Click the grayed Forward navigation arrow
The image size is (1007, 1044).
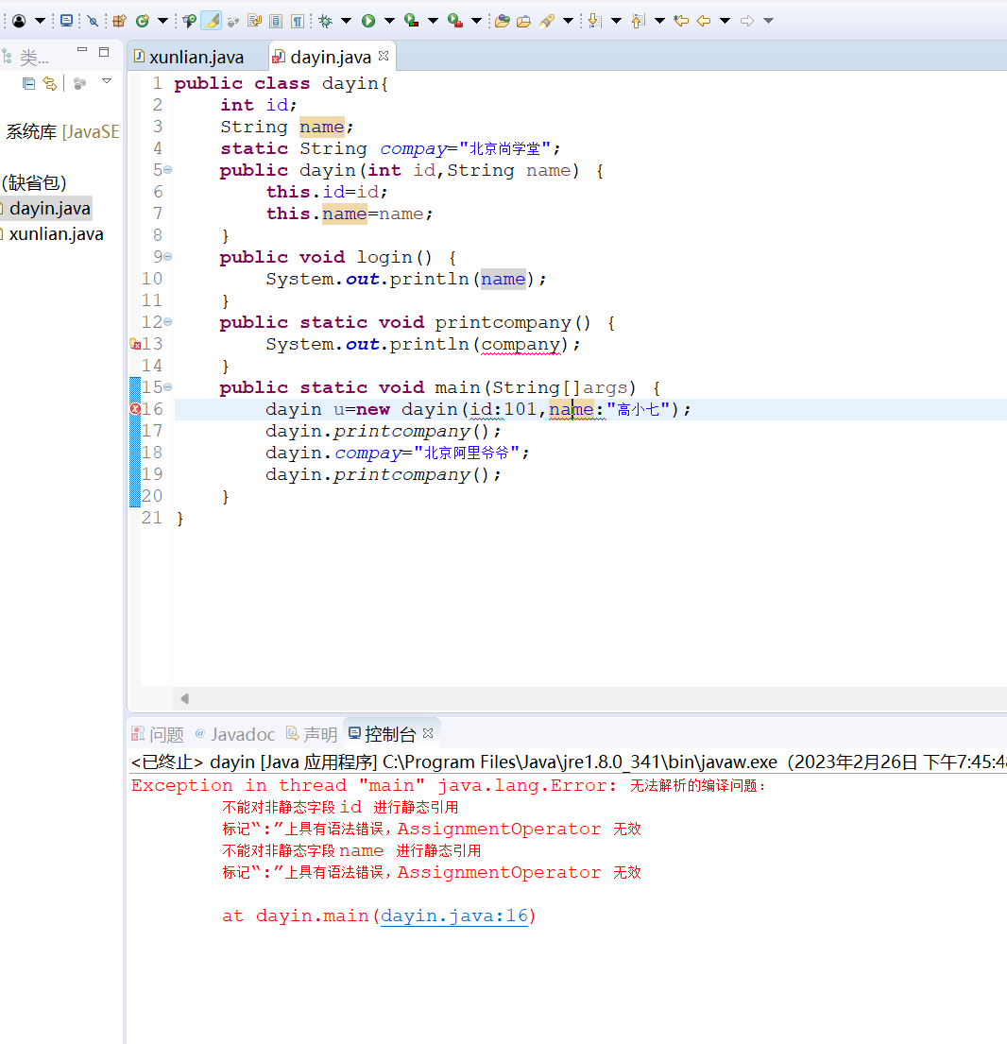[x=747, y=21]
